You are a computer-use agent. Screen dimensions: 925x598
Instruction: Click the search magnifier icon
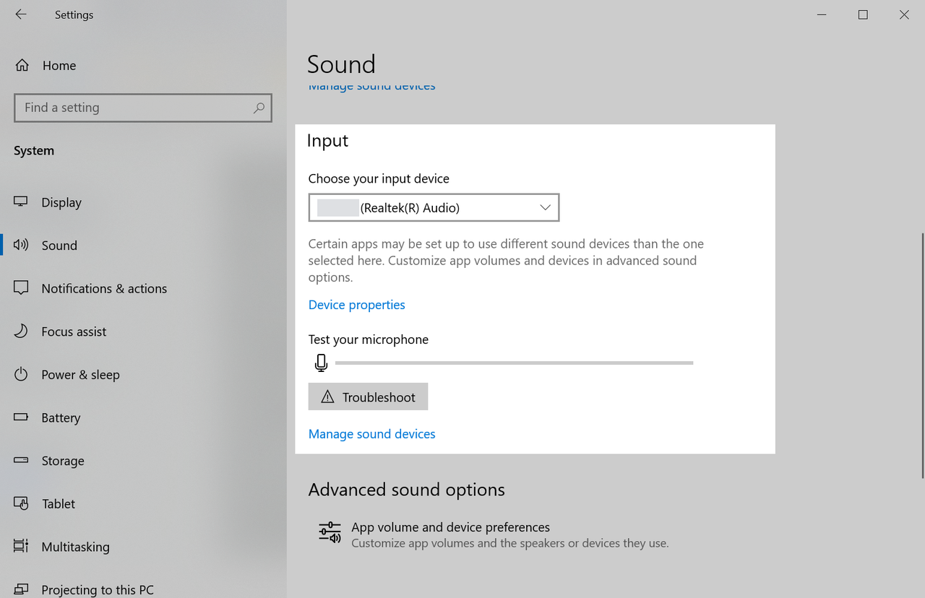259,108
